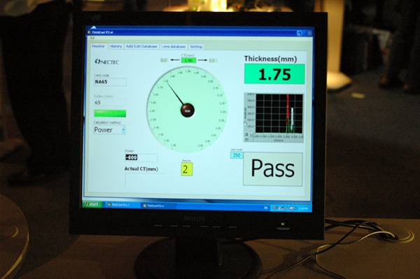The height and width of the screenshot is (279, 420).
Task: Open the Add/Edit Database tab
Action: [141, 46]
